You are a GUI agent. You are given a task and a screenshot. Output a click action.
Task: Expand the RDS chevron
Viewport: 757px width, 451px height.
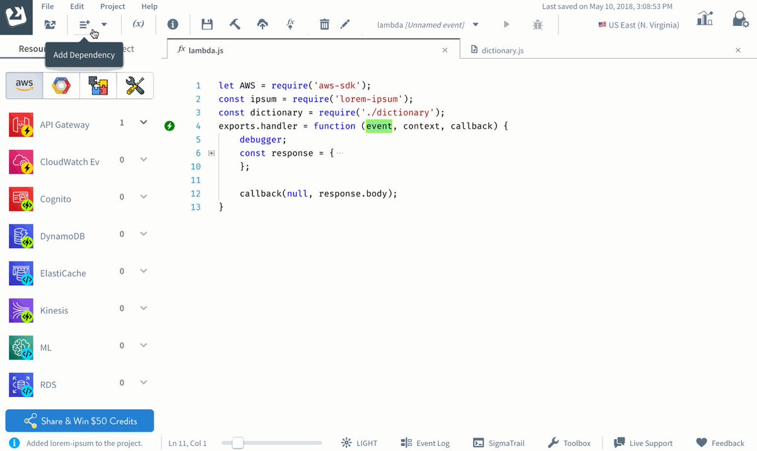click(x=143, y=383)
